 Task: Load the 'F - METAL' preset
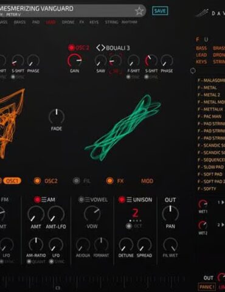pos(207,88)
